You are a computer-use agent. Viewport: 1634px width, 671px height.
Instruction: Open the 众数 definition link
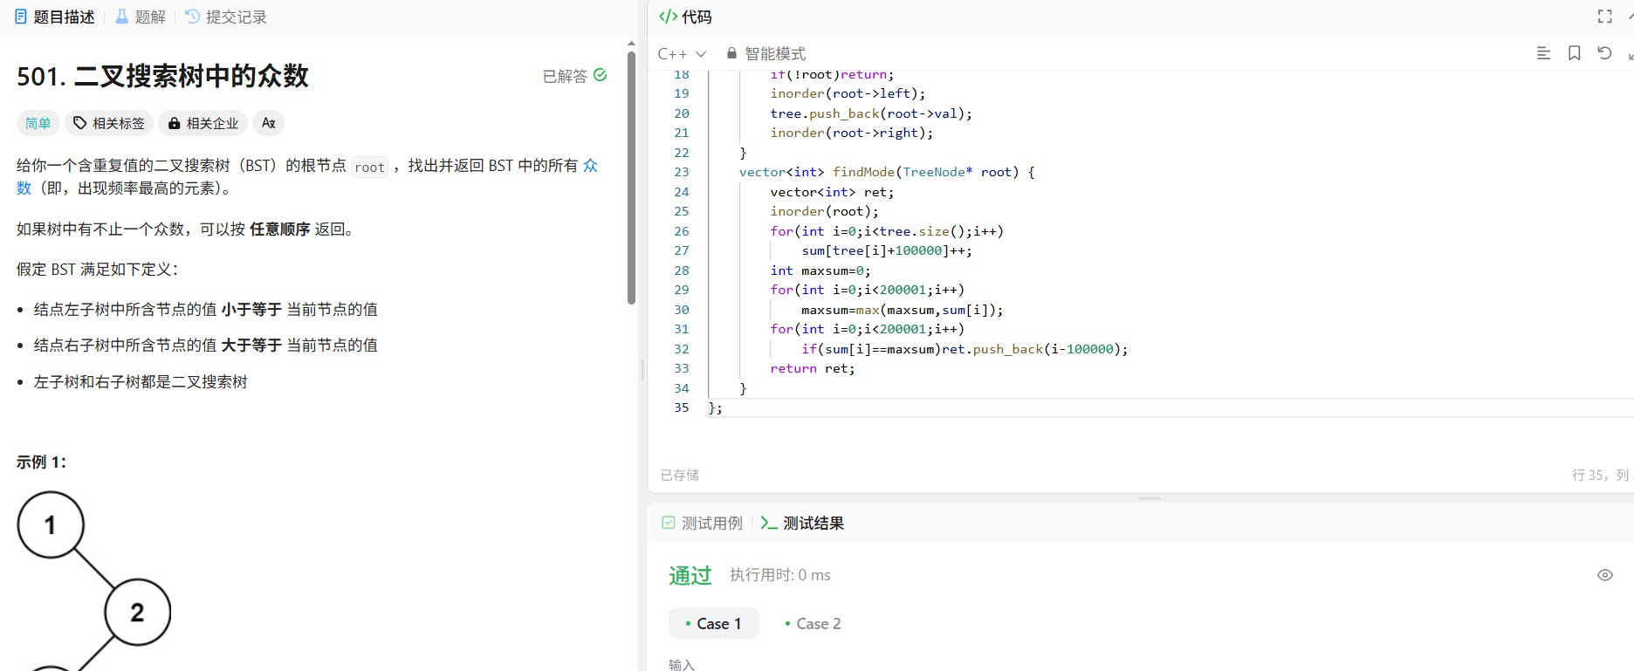(591, 165)
